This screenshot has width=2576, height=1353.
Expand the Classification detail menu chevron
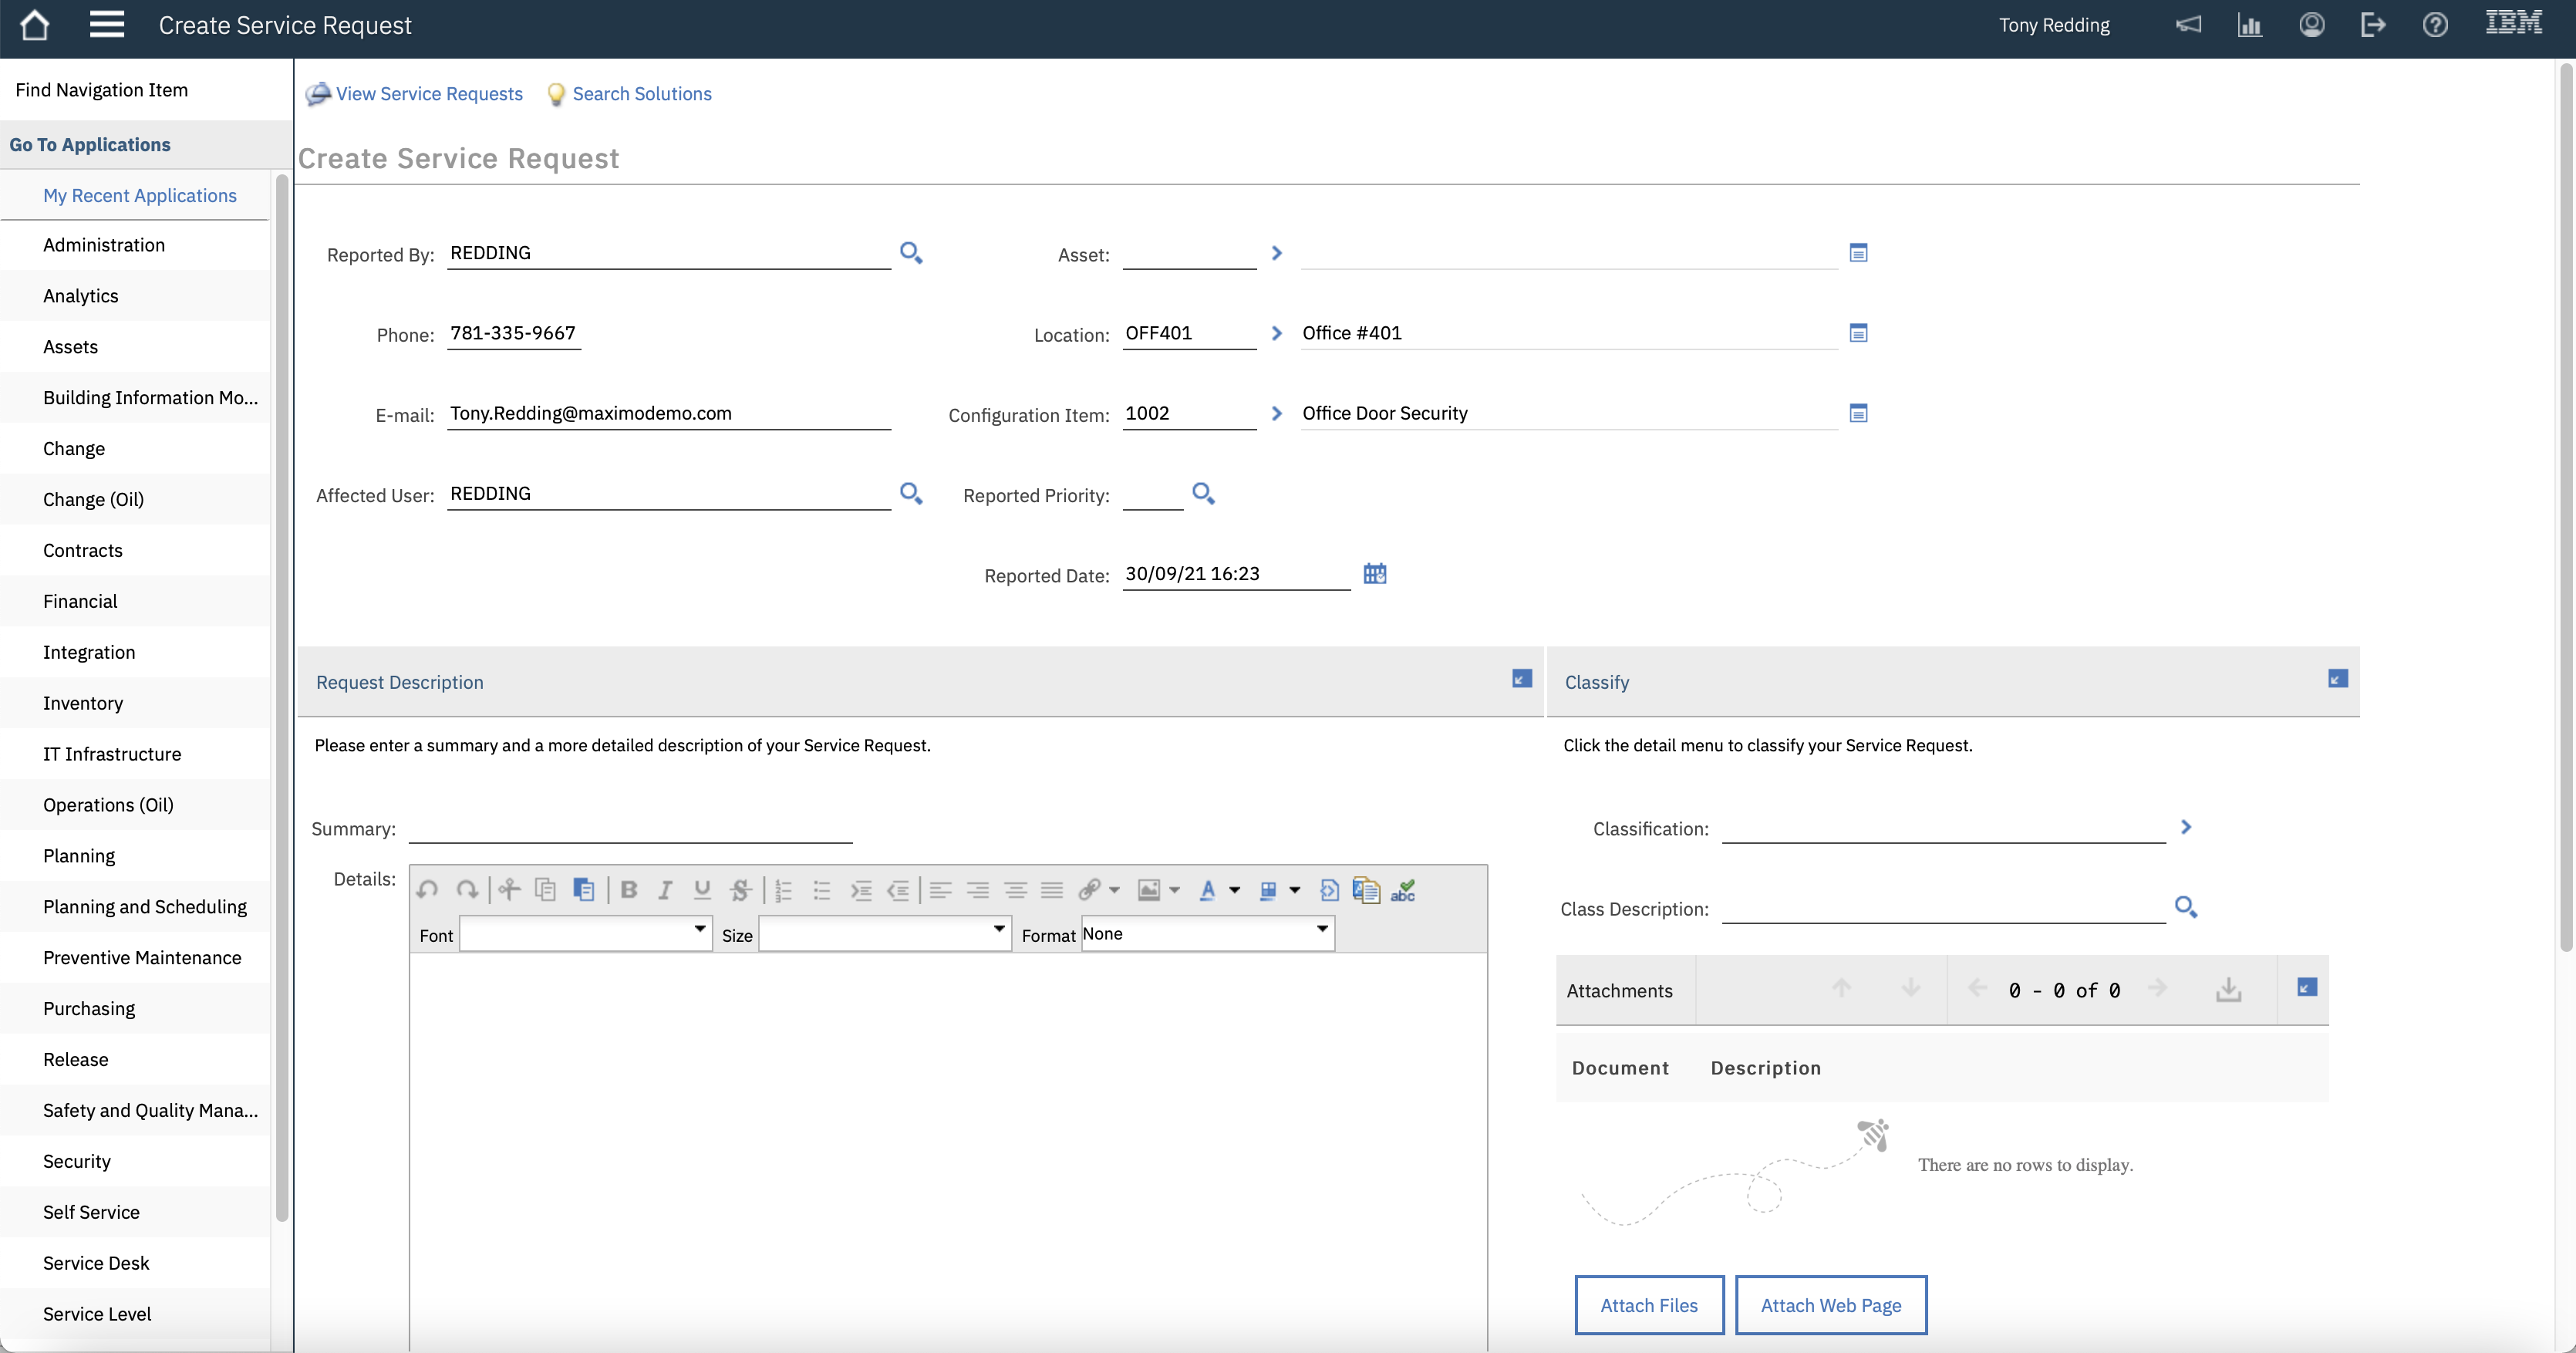(x=2186, y=827)
